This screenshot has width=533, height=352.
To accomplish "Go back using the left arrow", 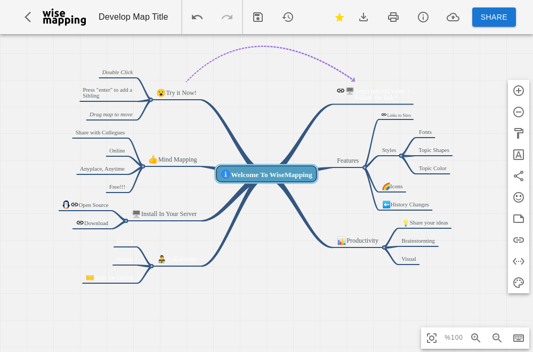I will click(x=28, y=17).
